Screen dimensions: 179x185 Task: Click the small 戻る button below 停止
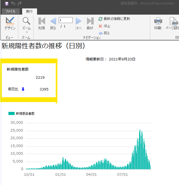pos(104,33)
